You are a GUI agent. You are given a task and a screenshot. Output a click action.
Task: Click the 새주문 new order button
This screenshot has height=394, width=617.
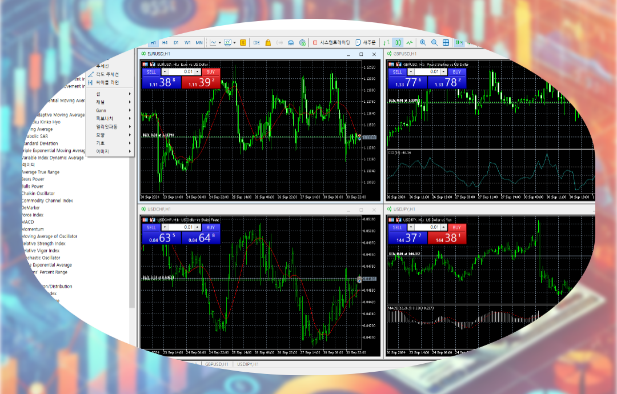pos(366,42)
